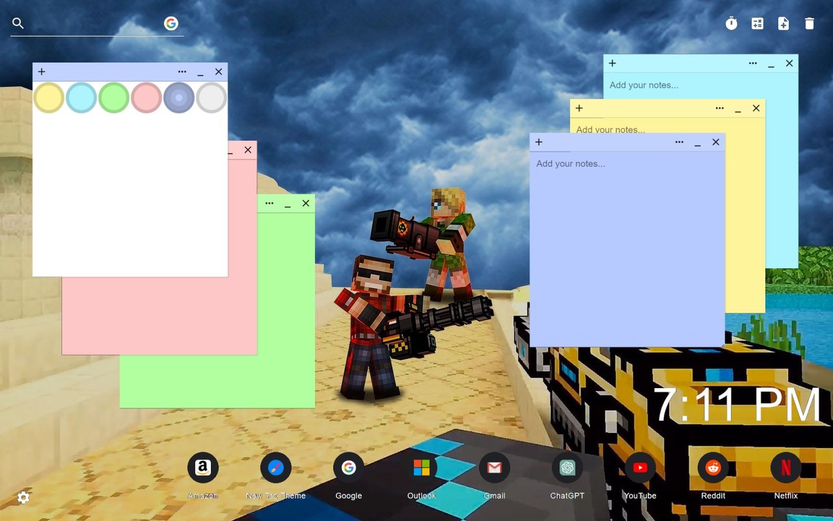Screen dimensions: 833x521
Task: Close the pink sticky note
Action: 248,150
